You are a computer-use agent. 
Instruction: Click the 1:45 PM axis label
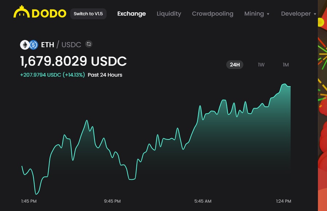pyautogui.click(x=29, y=201)
